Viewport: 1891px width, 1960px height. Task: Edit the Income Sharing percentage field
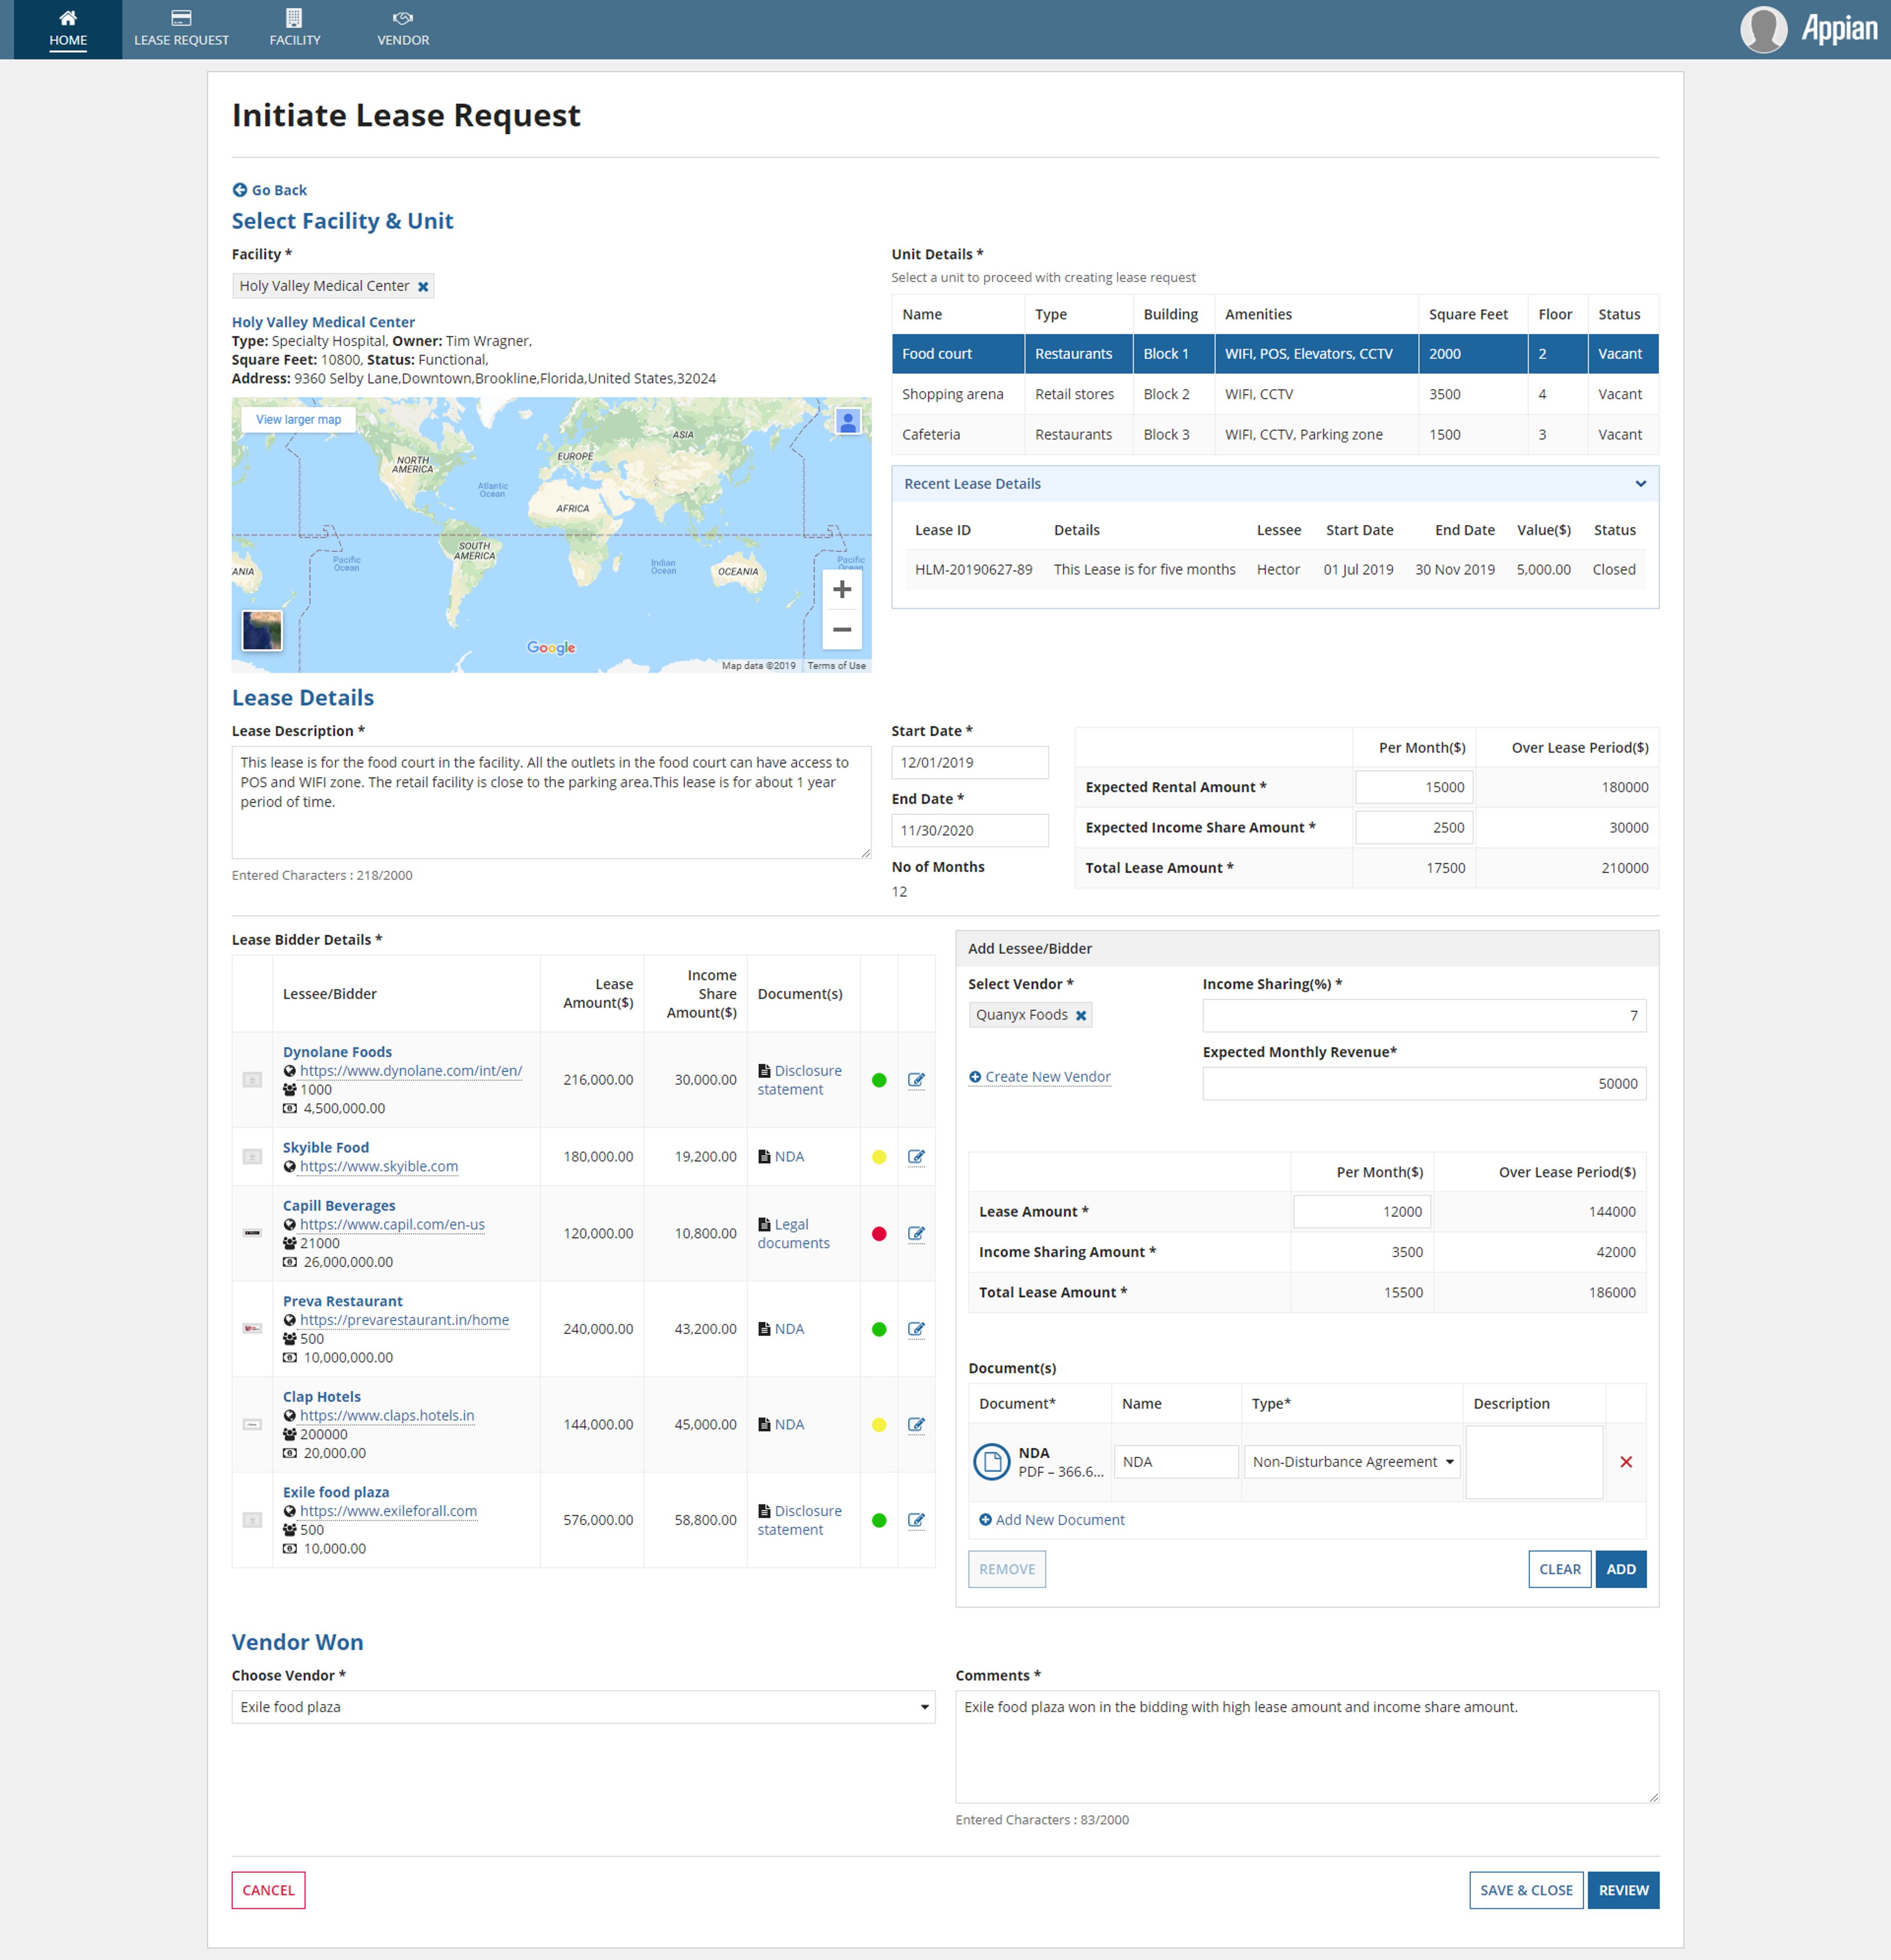tap(1424, 1016)
